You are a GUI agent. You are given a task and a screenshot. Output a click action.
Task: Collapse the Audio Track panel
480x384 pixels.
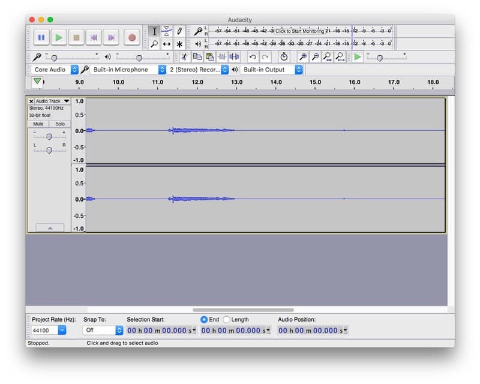click(49, 227)
